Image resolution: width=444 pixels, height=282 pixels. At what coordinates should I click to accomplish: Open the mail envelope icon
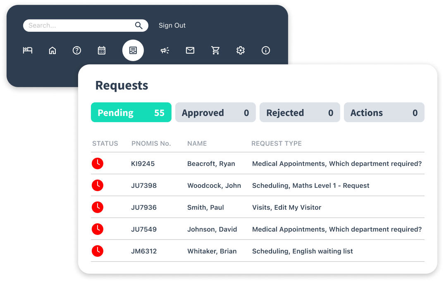190,50
